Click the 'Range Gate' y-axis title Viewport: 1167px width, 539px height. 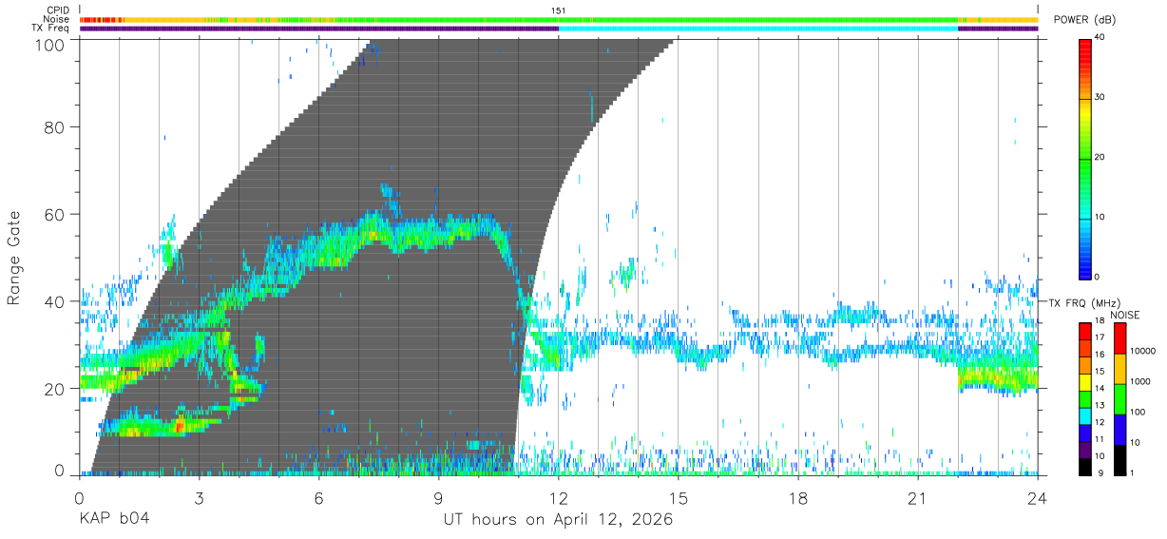15,258
